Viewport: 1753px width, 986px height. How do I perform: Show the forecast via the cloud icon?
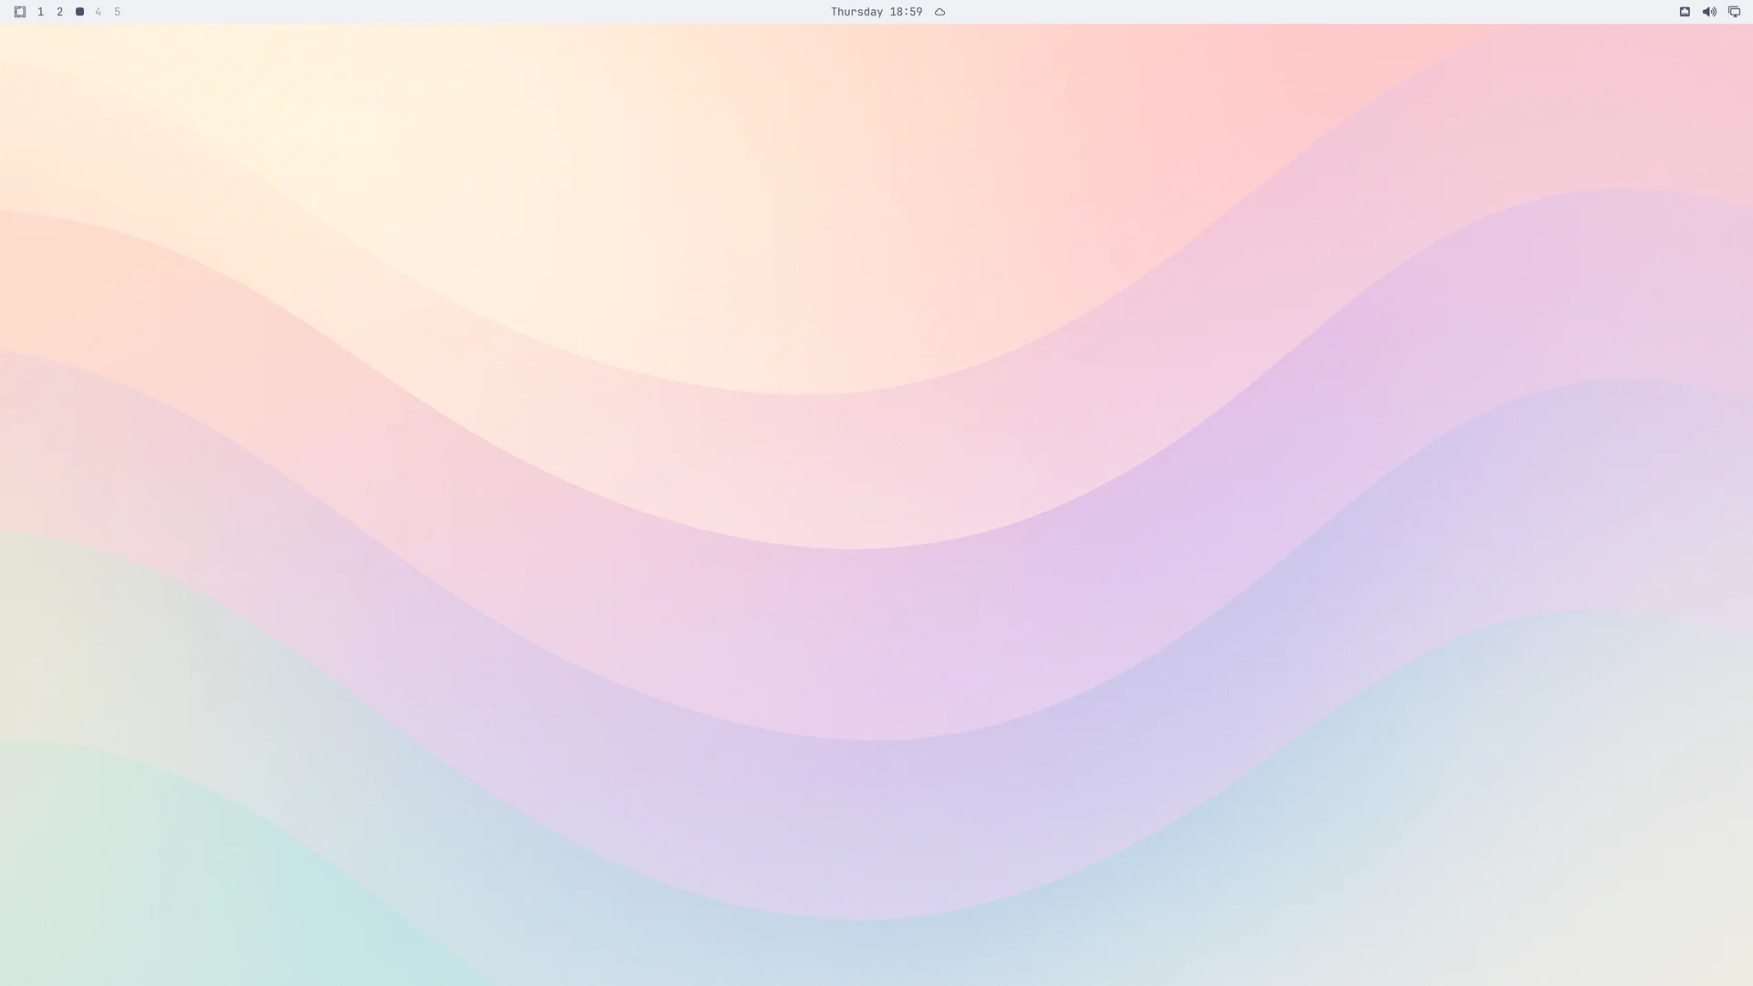click(x=939, y=12)
